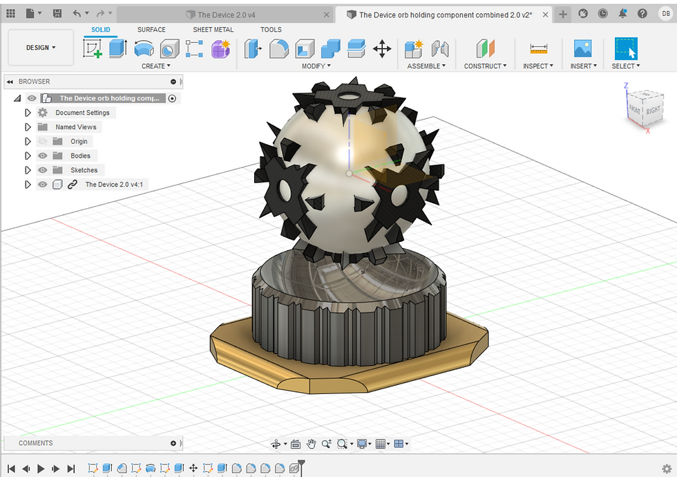Open the Help question mark icon
This screenshot has height=477, width=677.
click(x=642, y=14)
